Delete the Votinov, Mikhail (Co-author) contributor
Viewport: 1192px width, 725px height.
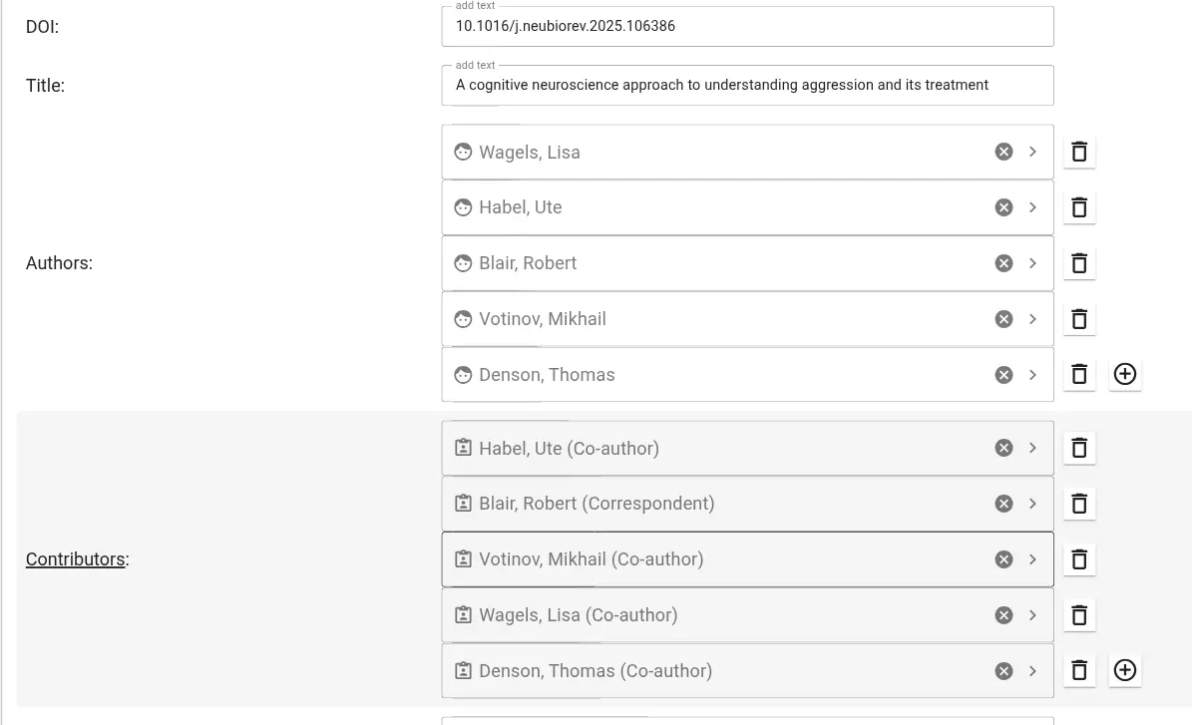pos(1078,559)
